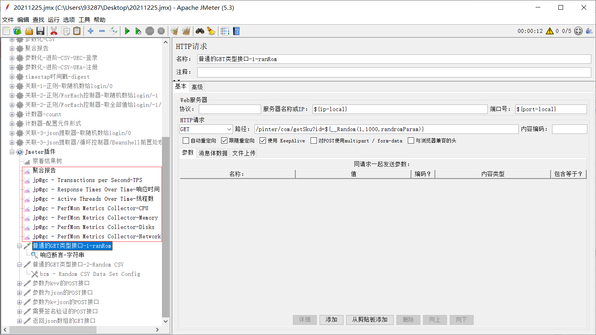Cut selection with the scissors icon
596x335 pixels.
(x=54, y=31)
